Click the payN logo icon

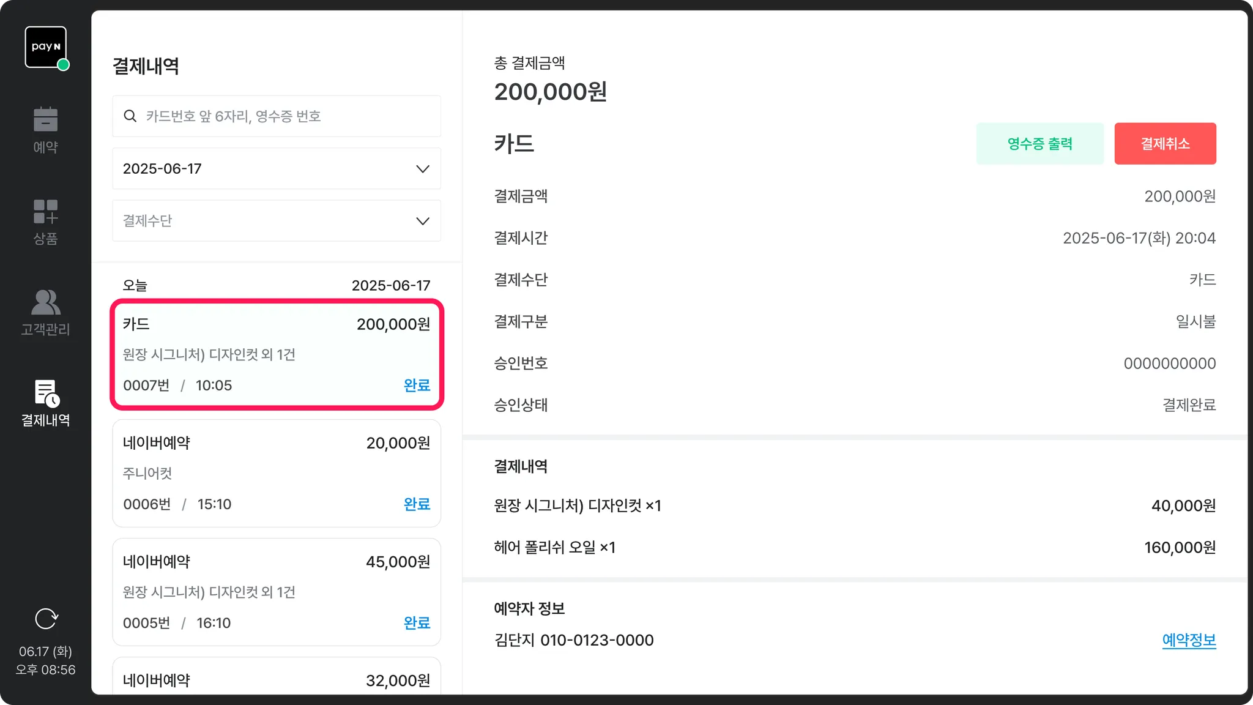(x=46, y=47)
